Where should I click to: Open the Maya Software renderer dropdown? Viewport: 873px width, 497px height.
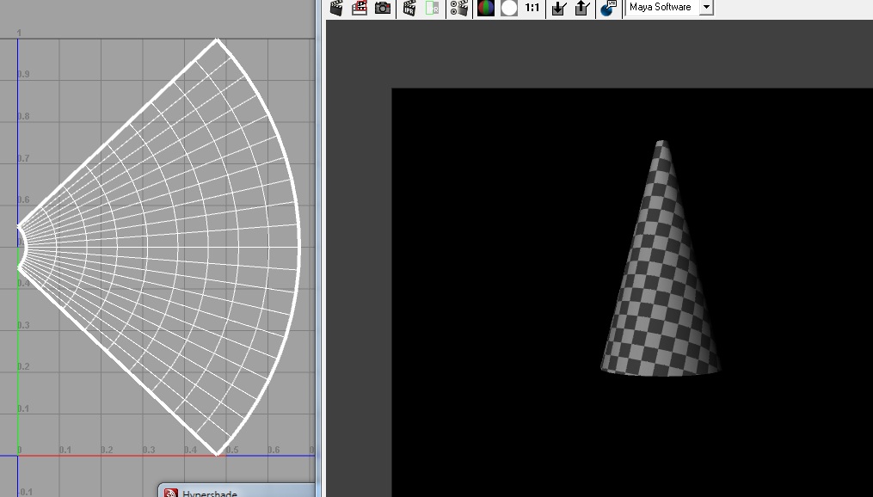click(669, 7)
